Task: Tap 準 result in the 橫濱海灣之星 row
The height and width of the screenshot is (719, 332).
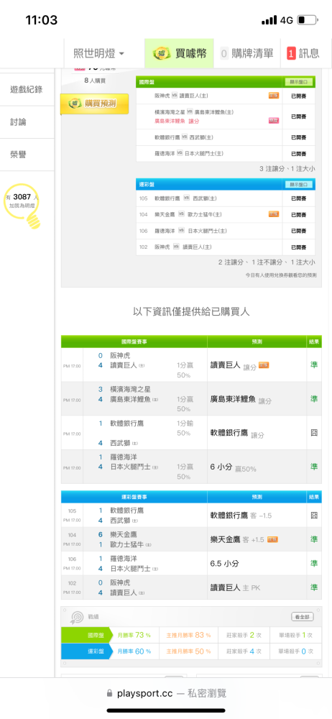Action: pyautogui.click(x=314, y=398)
